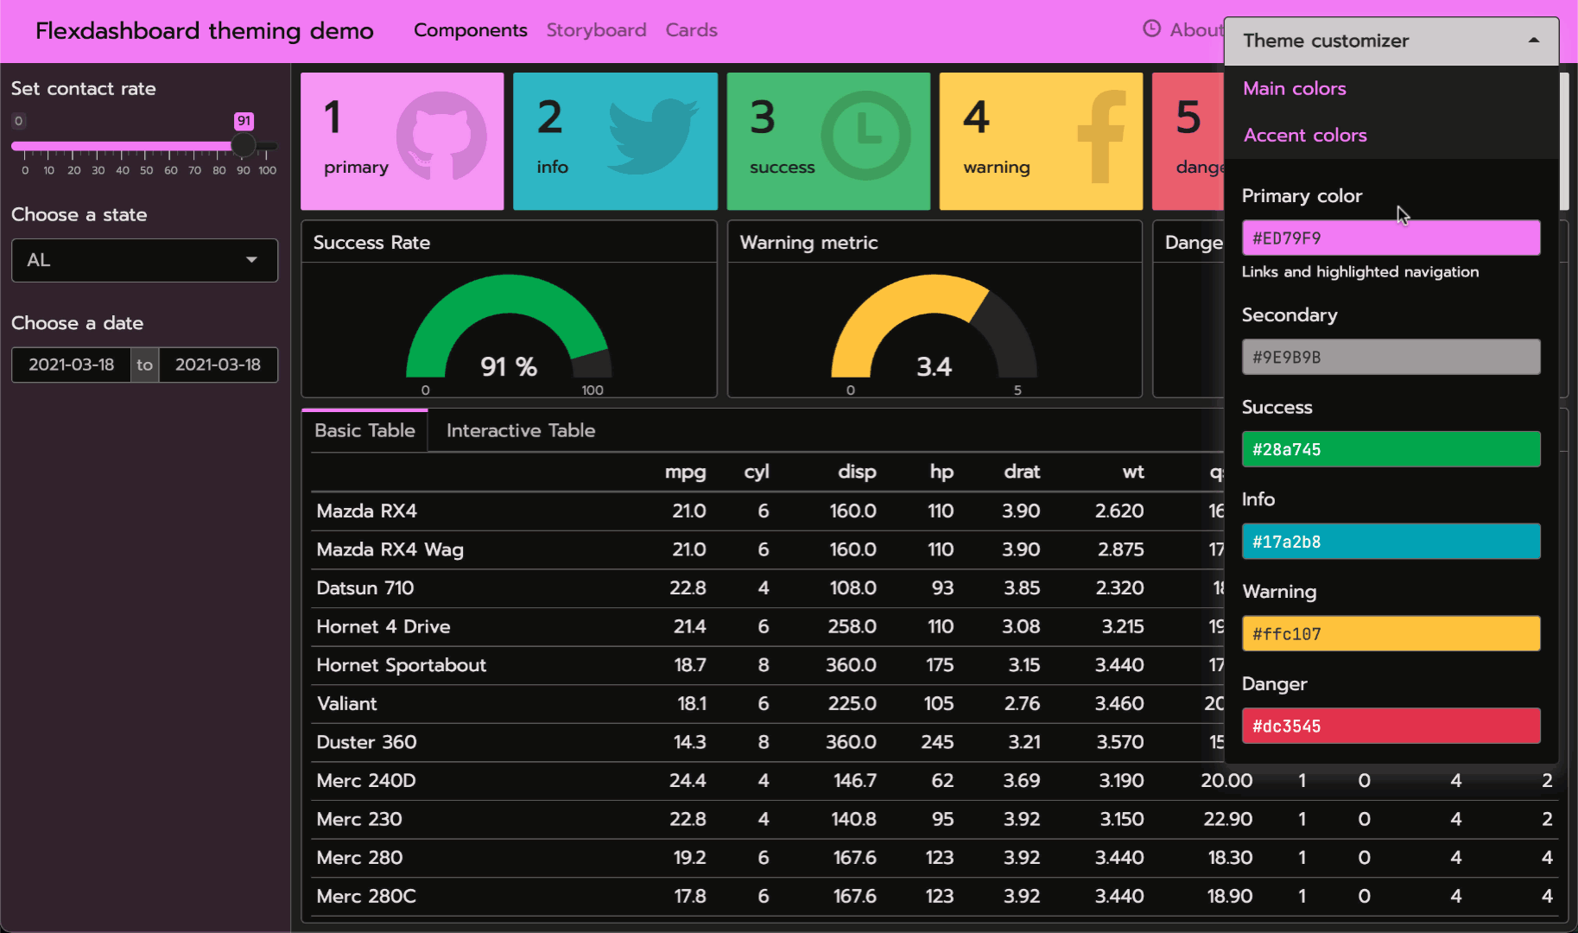Collapse the Theme customizer panel
The height and width of the screenshot is (933, 1578).
coord(1533,41)
